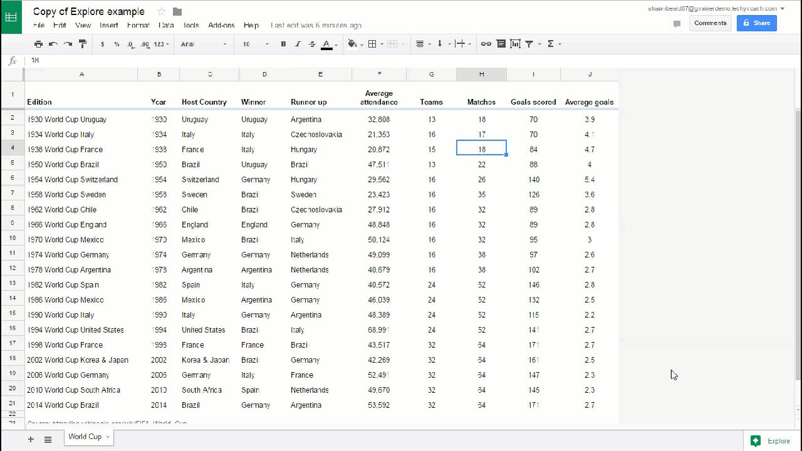Select the paint format roller tool

pos(82,44)
